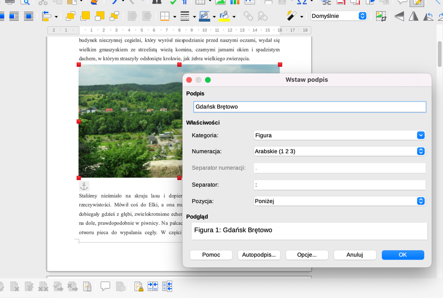Viewport: 443px width, 298px height.
Task: Click the highlighting color dropdown arrow
Action: 233,16
